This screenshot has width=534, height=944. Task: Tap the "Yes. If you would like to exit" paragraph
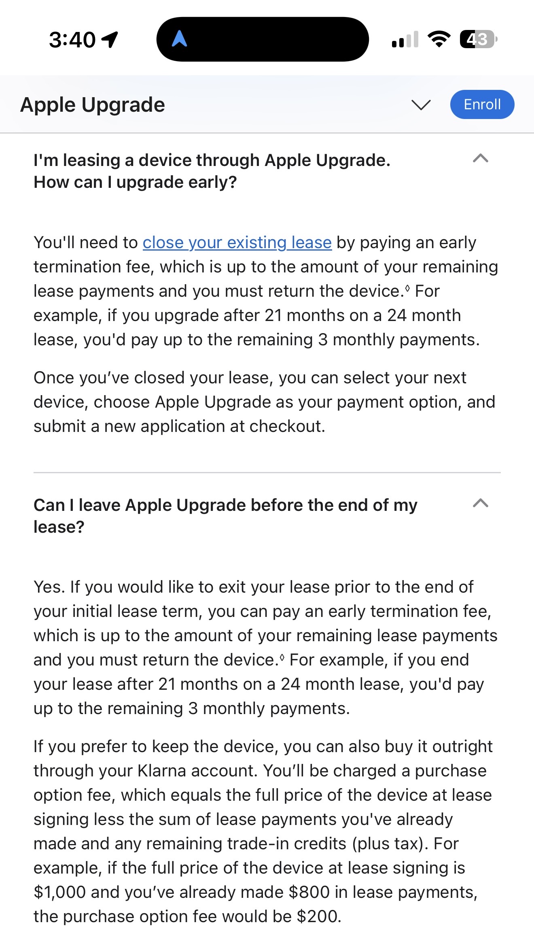265,648
